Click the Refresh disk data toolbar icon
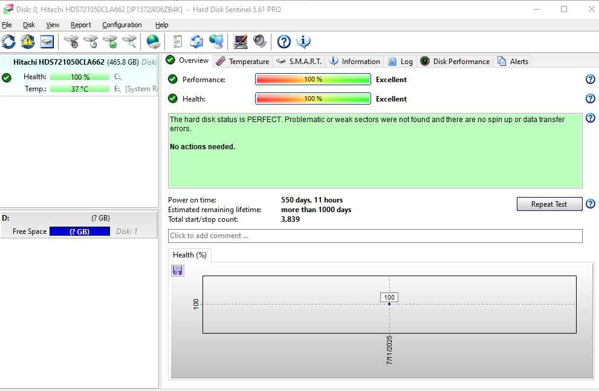The width and height of the screenshot is (599, 391). click(x=9, y=42)
